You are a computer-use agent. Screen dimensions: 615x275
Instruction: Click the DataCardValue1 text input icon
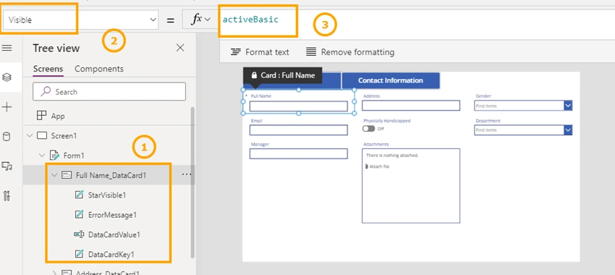coord(79,234)
